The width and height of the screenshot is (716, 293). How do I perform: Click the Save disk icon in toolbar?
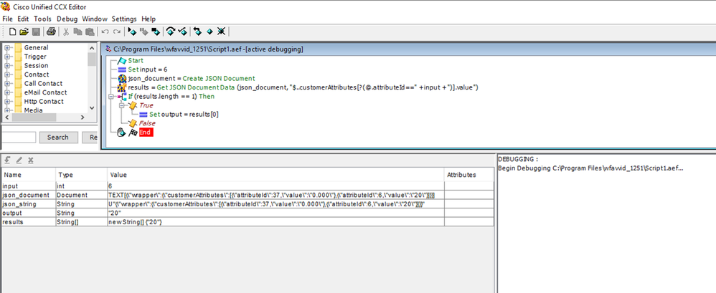[x=36, y=32]
